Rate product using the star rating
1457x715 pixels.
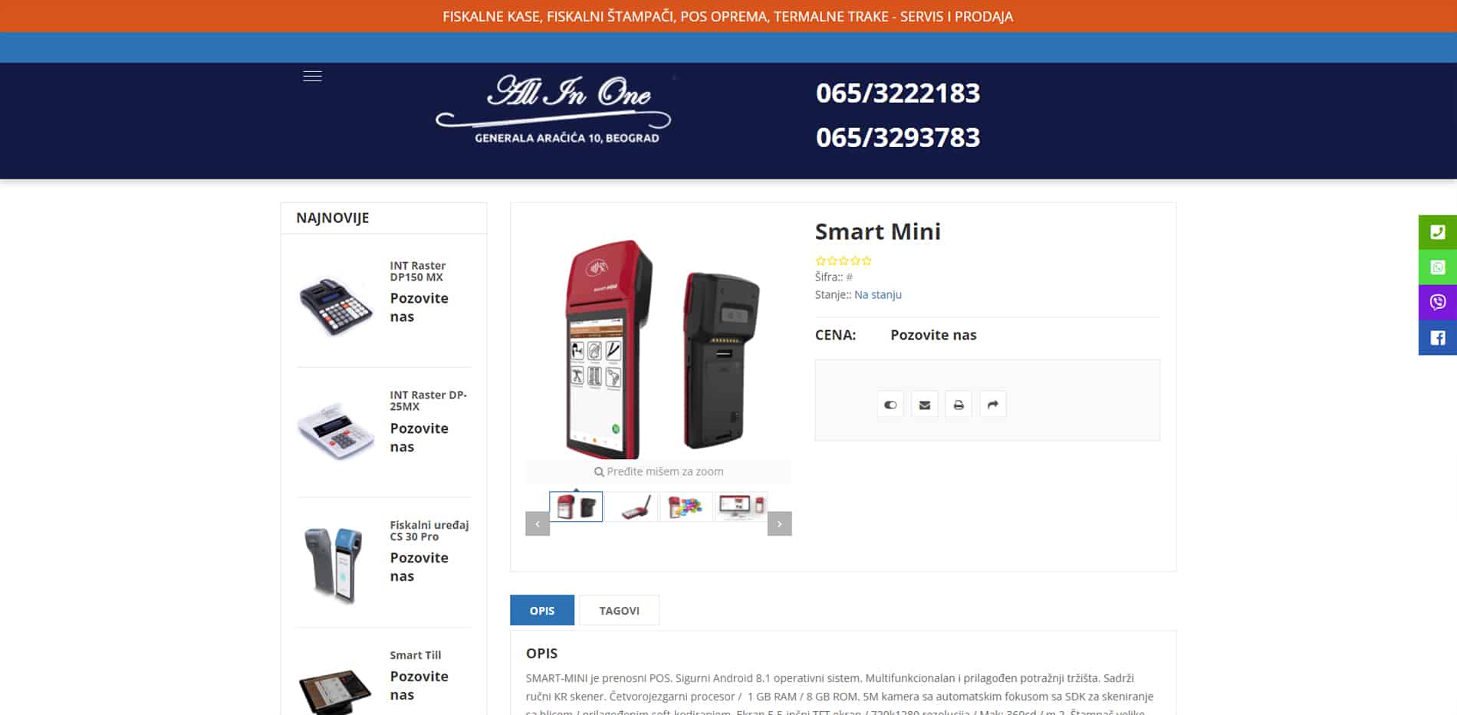(x=844, y=261)
